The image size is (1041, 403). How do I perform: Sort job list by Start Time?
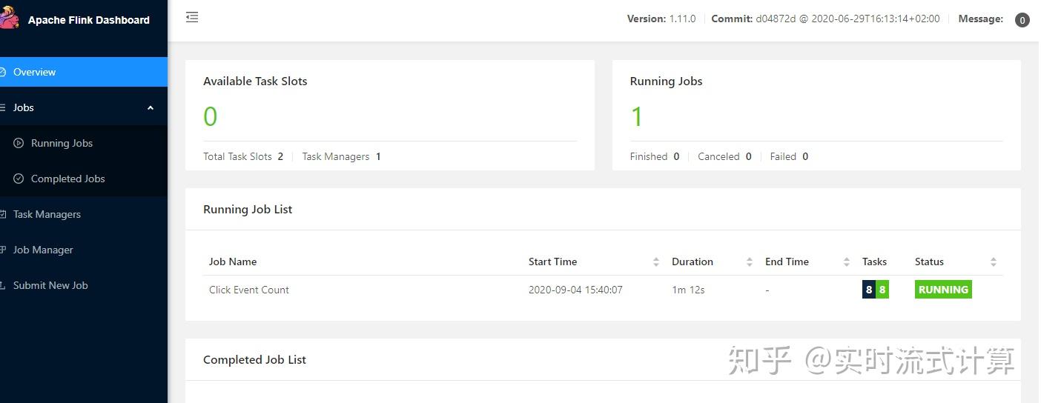point(656,262)
